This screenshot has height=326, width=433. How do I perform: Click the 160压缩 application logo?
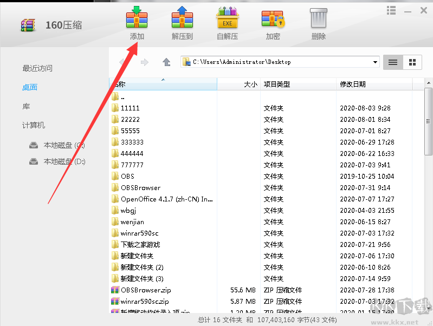28,25
